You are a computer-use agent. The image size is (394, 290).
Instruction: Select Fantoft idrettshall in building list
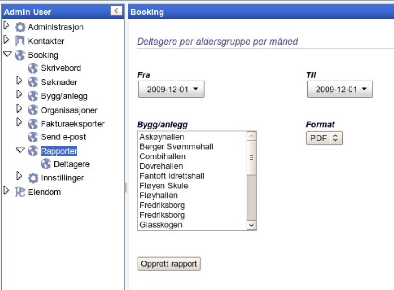172,176
